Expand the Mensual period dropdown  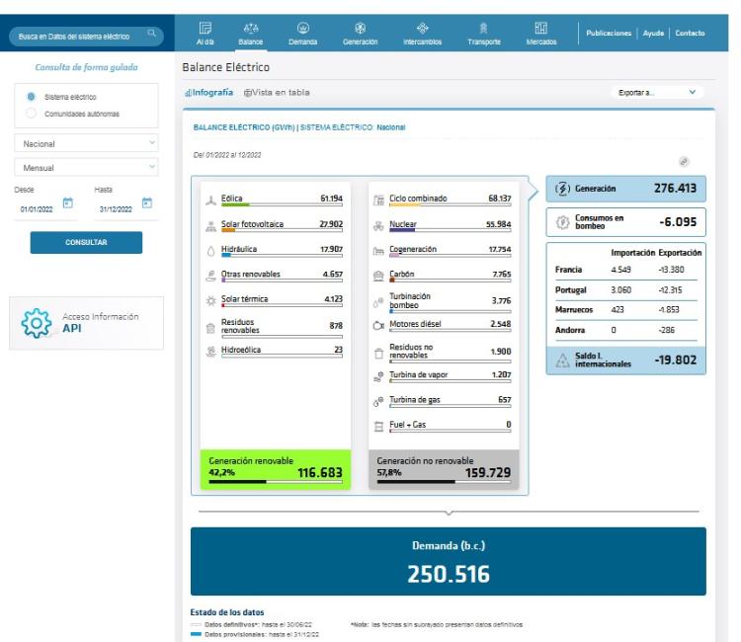[86, 168]
